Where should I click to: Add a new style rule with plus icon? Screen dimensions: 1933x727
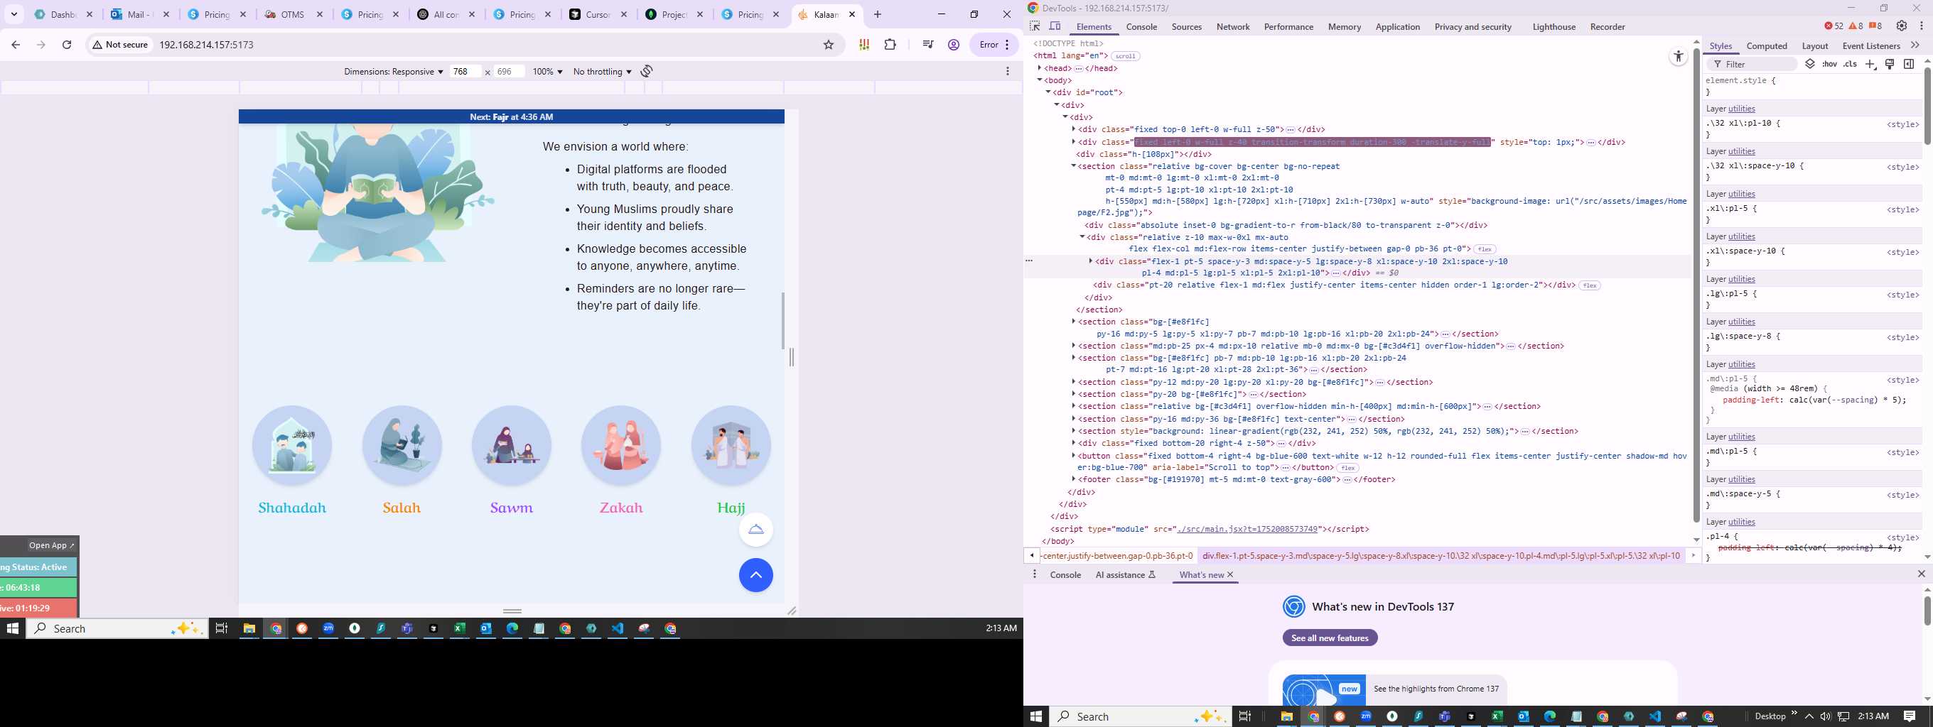pos(1870,65)
